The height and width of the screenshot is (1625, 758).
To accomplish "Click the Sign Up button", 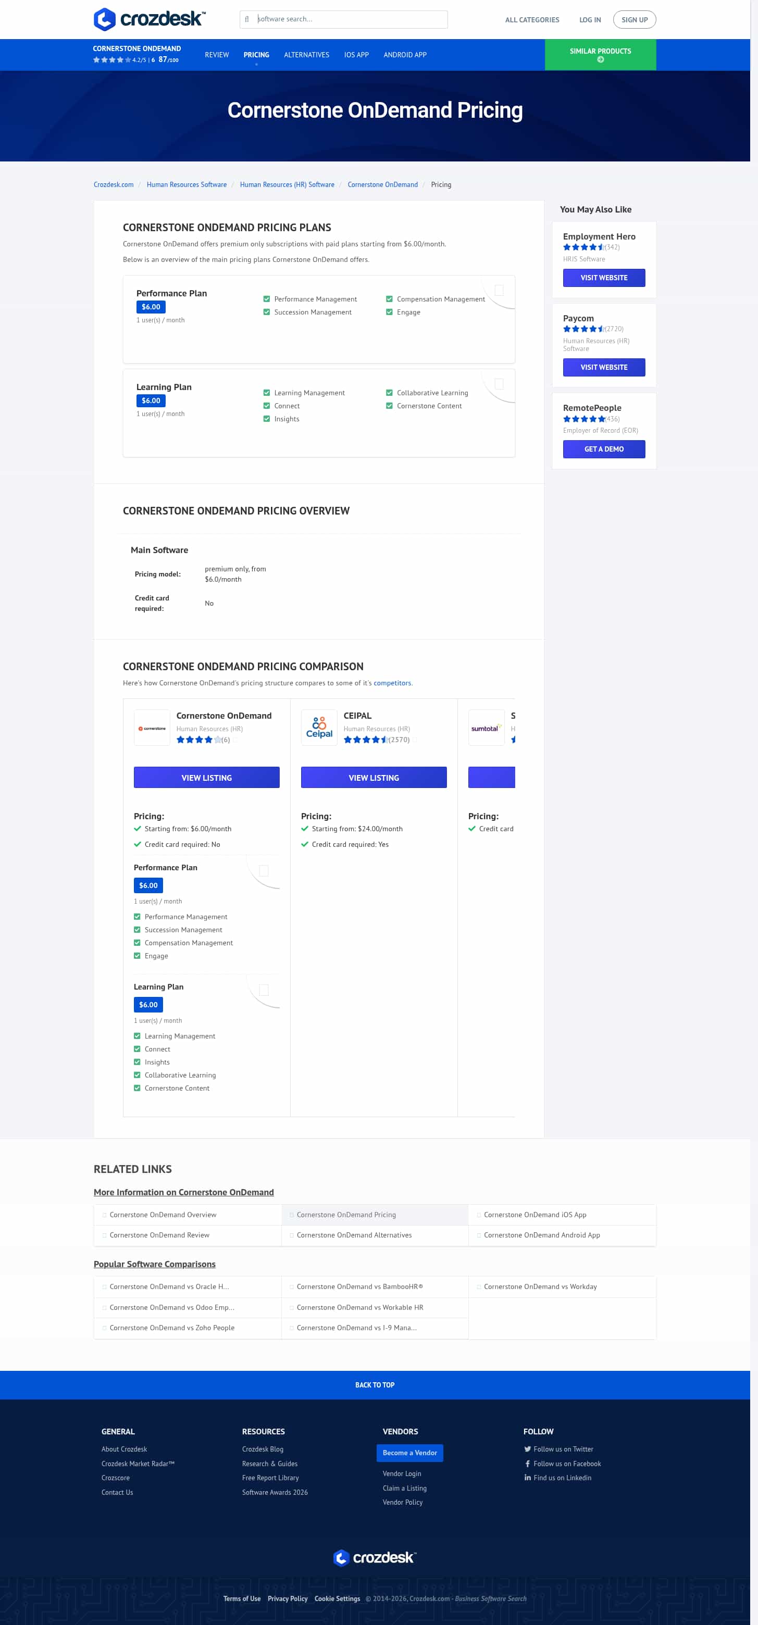I will [x=635, y=20].
